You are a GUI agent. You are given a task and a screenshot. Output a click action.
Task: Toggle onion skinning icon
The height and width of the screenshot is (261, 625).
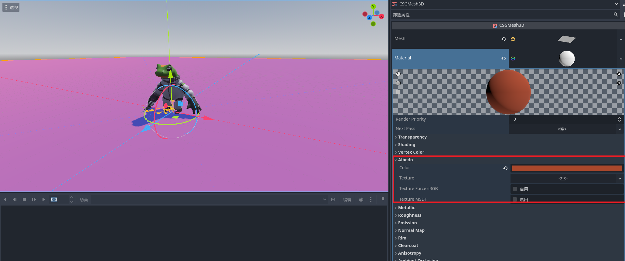click(361, 199)
